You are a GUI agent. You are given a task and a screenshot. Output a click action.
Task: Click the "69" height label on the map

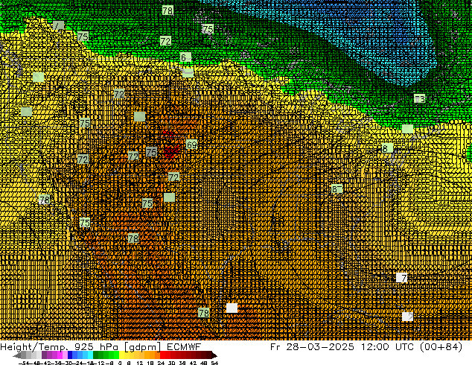click(x=192, y=145)
